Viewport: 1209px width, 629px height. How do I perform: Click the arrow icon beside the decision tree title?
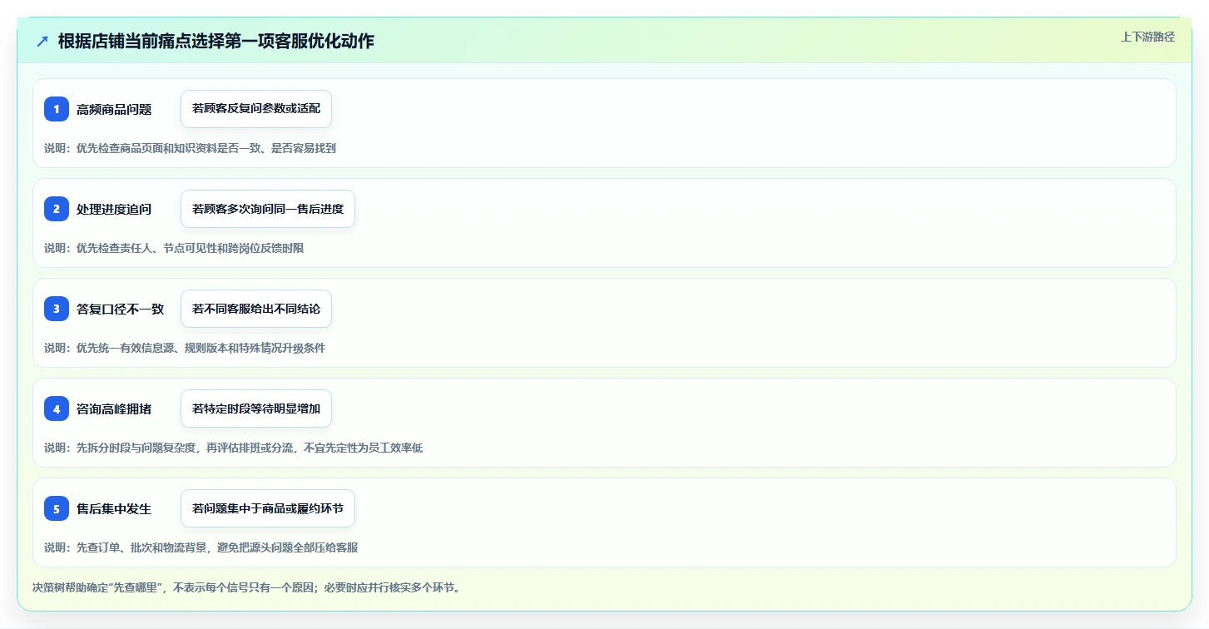(42, 41)
